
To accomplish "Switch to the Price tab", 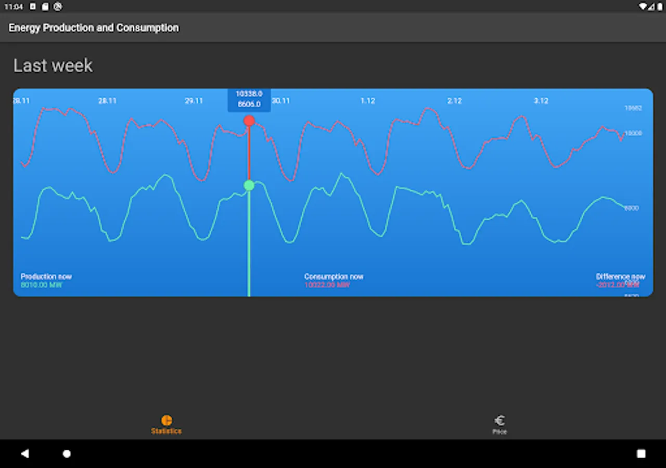I will click(499, 424).
